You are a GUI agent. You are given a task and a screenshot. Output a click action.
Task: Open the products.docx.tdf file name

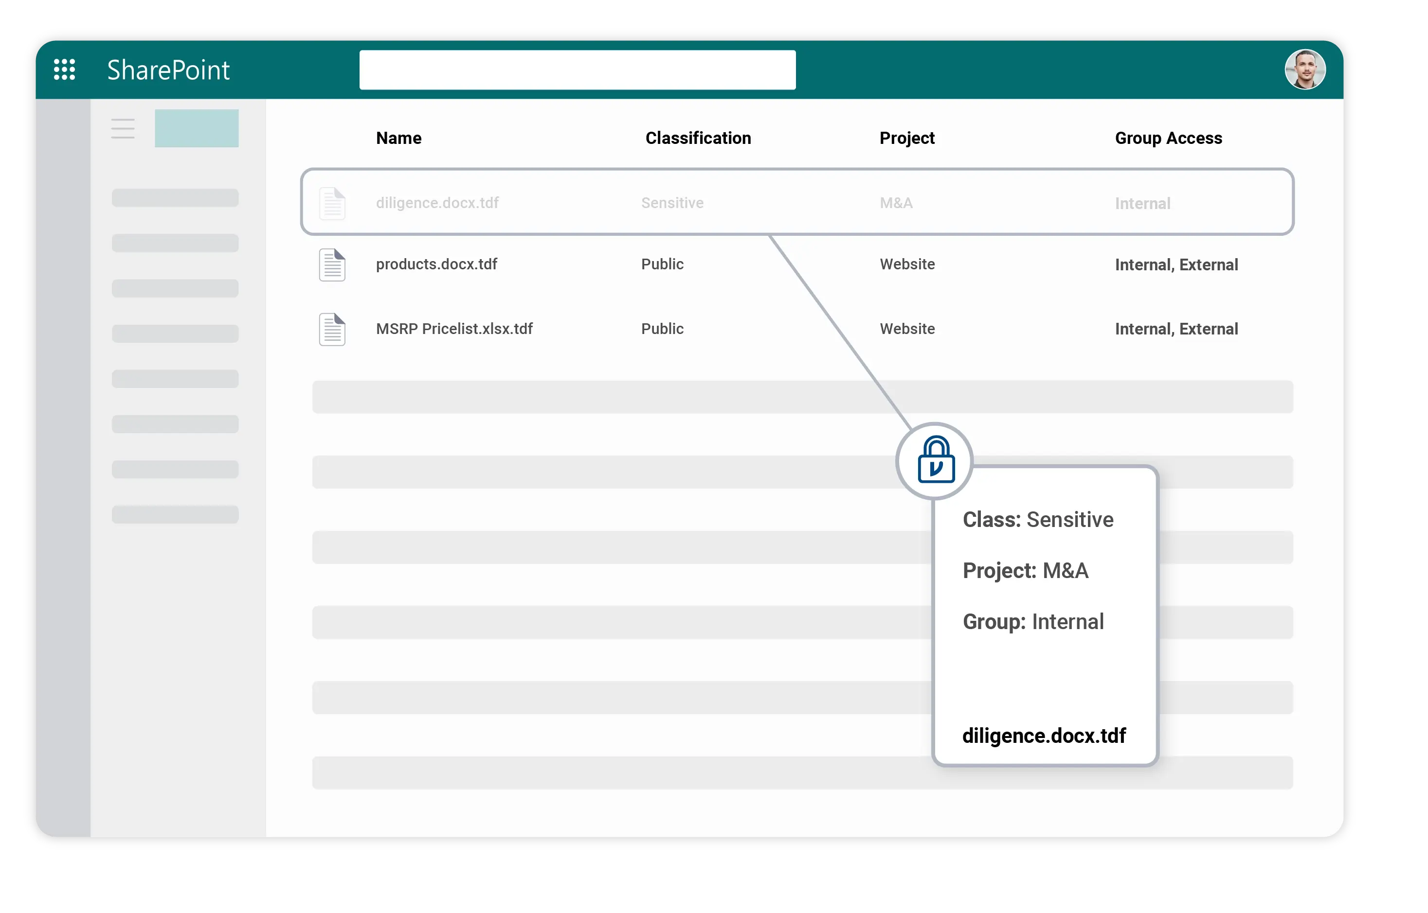pyautogui.click(x=436, y=264)
